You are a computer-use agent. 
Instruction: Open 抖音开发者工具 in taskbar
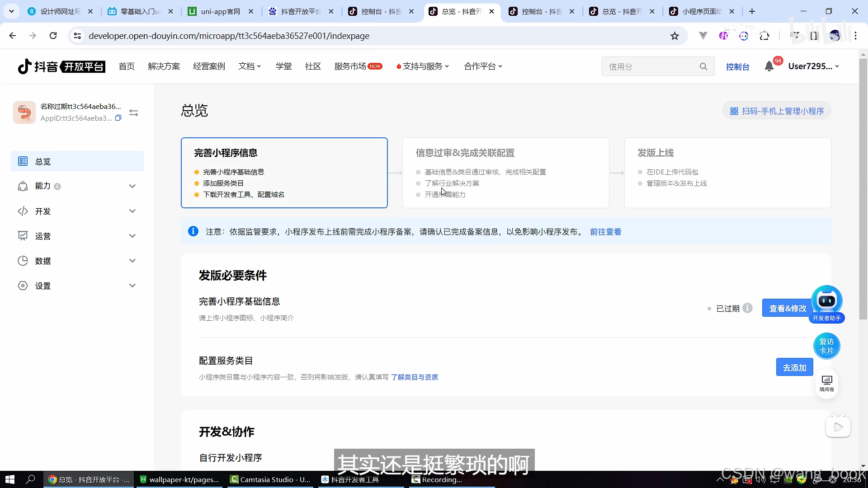[360, 479]
